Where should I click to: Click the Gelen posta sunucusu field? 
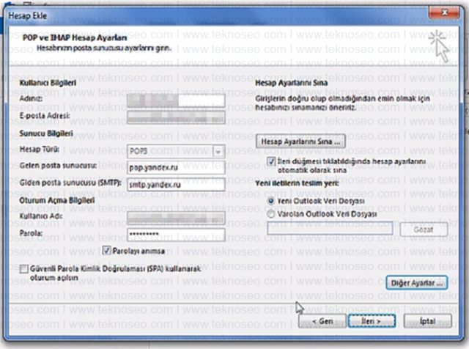point(176,168)
